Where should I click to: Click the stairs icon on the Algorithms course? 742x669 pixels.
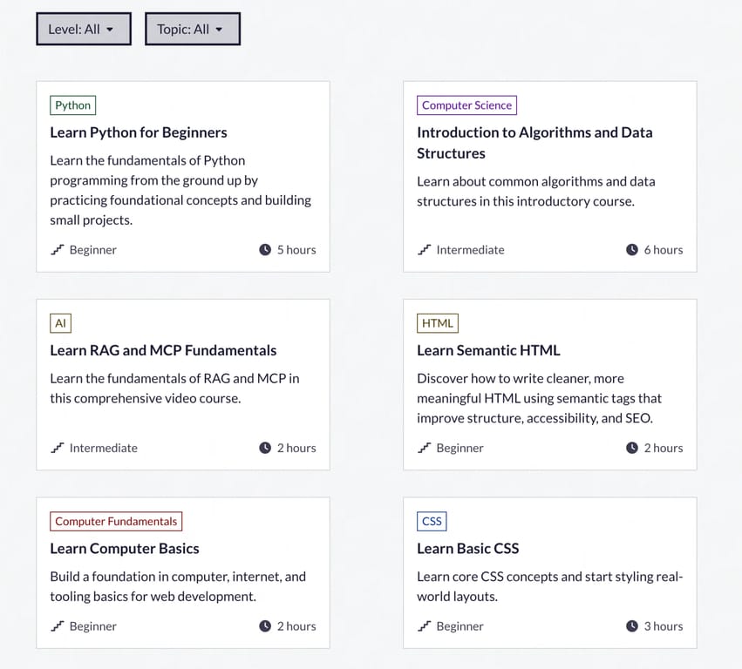424,249
